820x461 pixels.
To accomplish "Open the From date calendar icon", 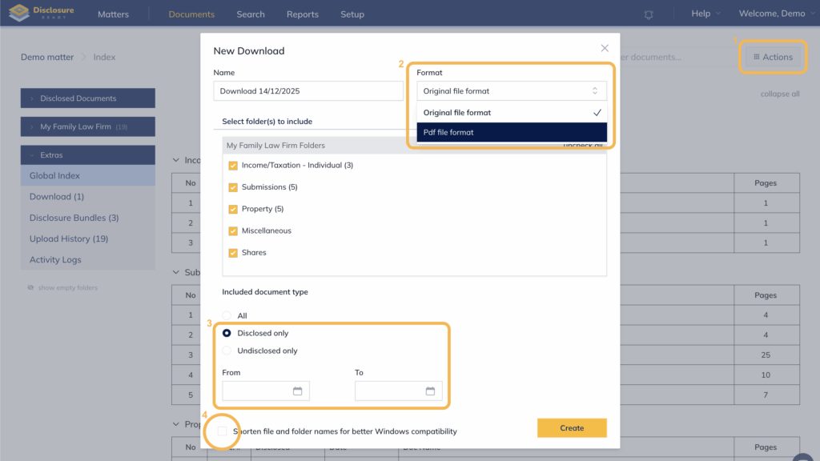I will tap(298, 391).
